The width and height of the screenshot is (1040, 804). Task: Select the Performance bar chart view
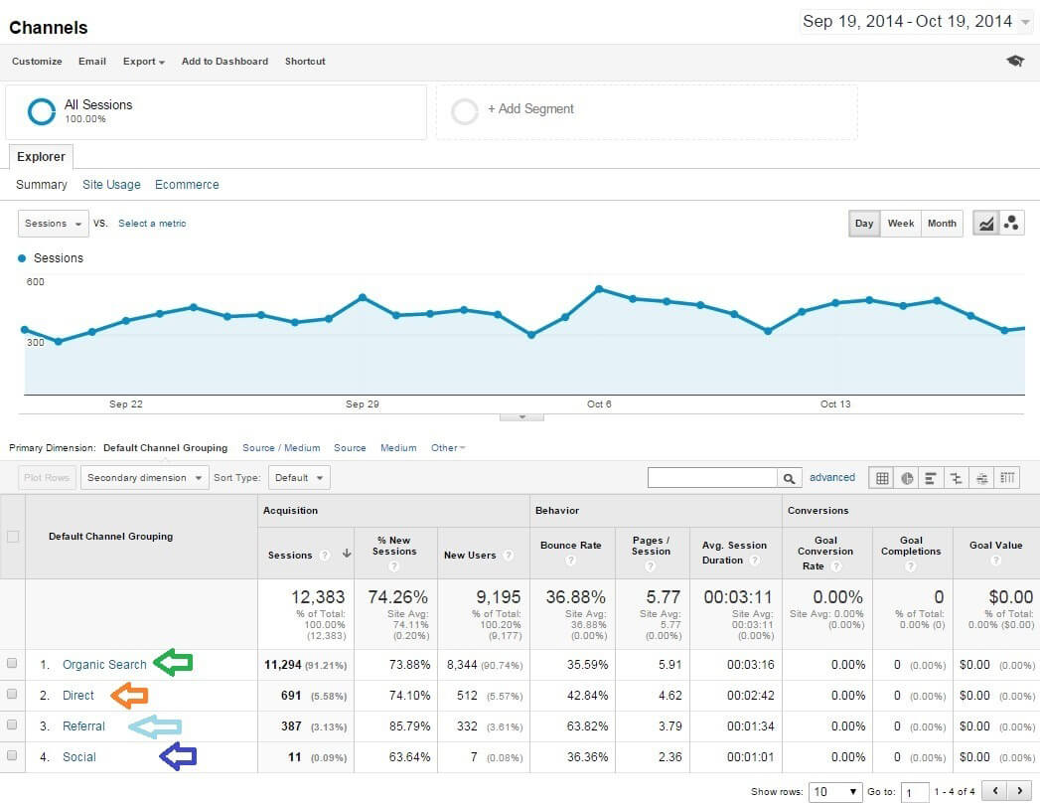(x=931, y=477)
